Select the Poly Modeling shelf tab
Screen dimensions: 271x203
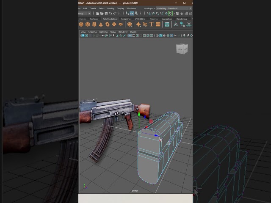[110, 19]
